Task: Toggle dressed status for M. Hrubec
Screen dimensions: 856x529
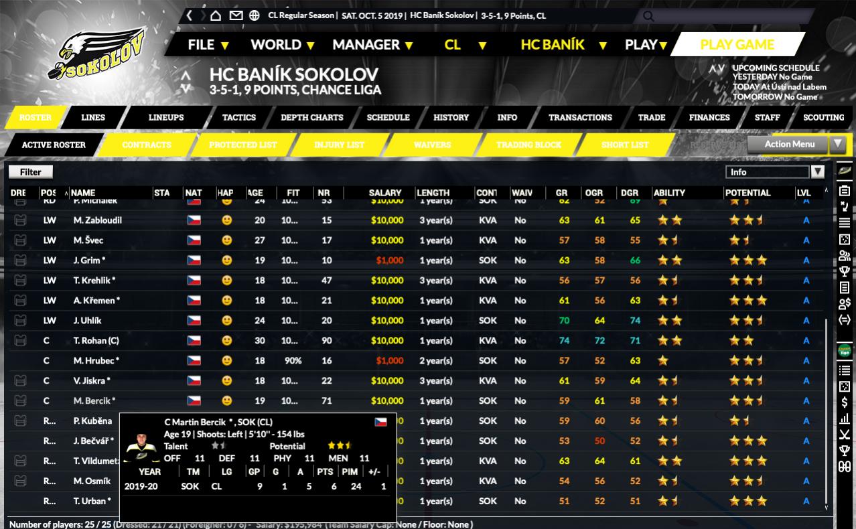Action: 20,361
